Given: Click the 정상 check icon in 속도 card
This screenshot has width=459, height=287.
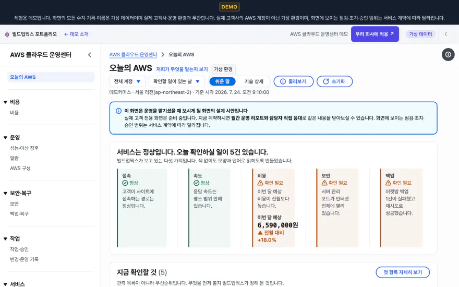Looking at the screenshot, I should 197,183.
